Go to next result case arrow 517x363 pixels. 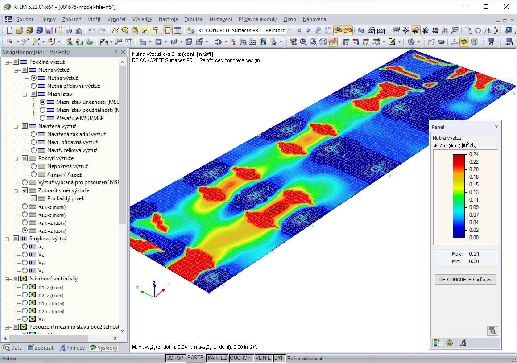point(308,30)
